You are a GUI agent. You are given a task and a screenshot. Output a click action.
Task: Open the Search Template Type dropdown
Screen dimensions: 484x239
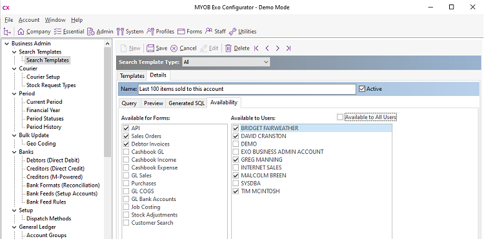coord(226,62)
